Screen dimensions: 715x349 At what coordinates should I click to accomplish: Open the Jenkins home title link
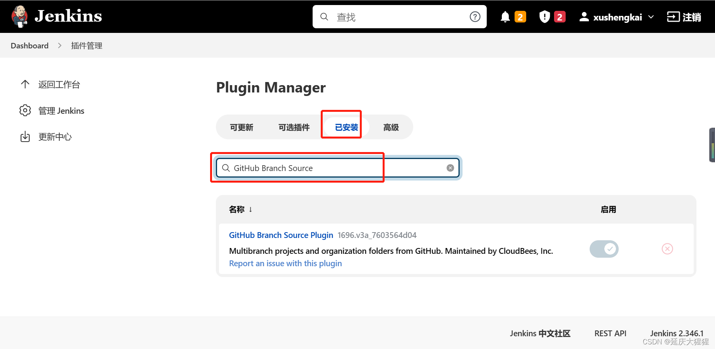tap(68, 16)
